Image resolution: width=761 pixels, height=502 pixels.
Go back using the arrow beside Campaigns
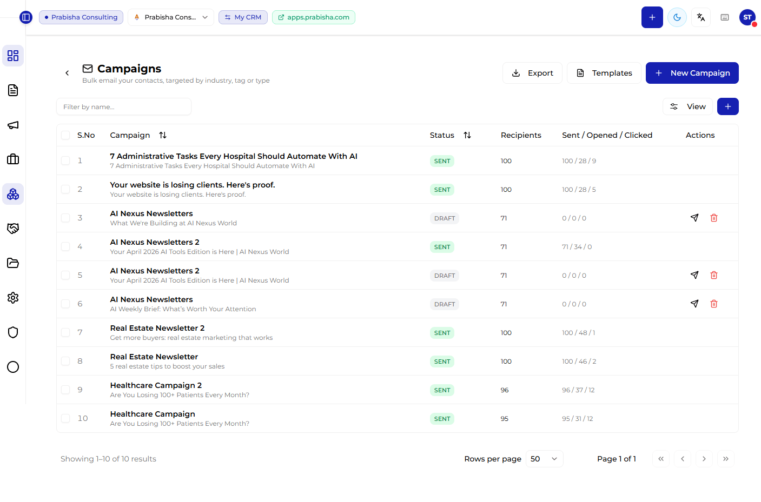click(67, 73)
